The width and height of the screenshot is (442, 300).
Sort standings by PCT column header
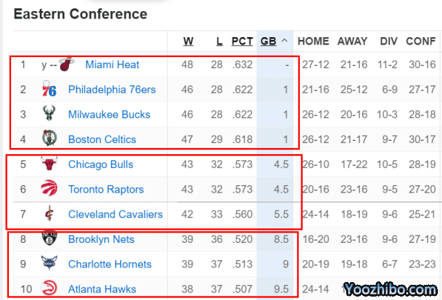point(242,41)
